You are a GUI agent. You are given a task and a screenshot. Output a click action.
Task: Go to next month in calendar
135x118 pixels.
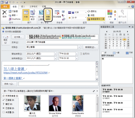click(x=127, y=32)
